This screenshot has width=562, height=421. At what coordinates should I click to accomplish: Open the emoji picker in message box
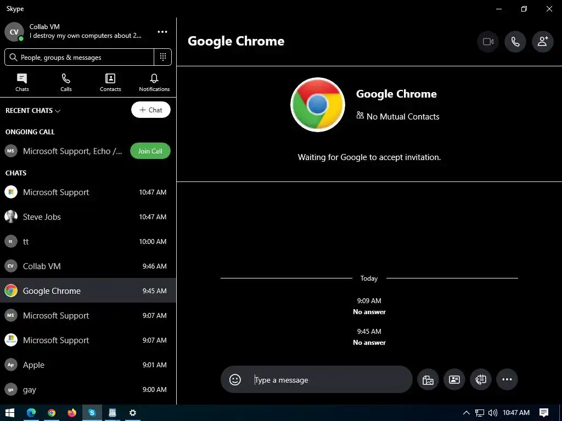235,379
